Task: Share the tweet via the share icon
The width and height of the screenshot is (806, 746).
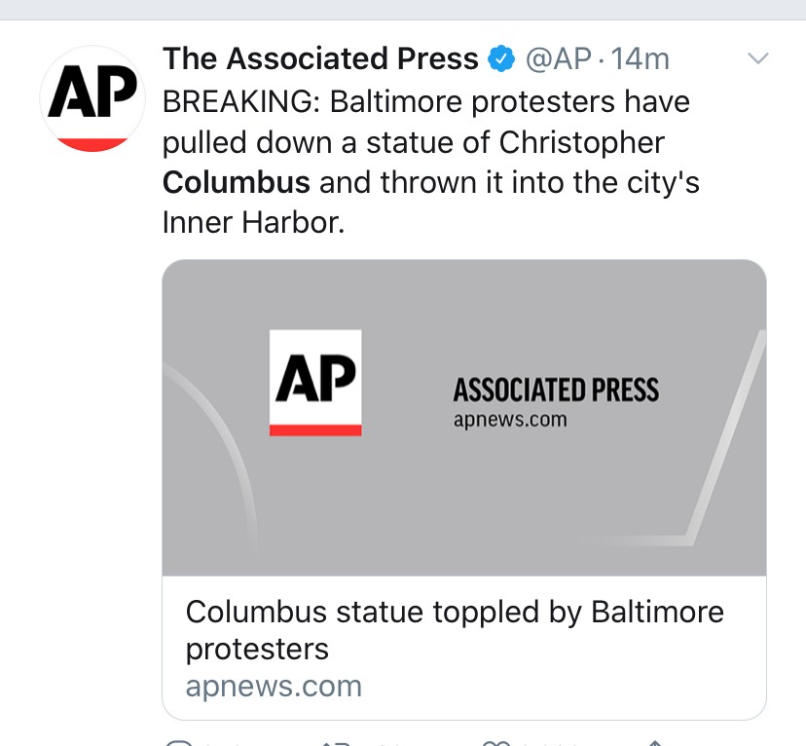Action: [654, 743]
